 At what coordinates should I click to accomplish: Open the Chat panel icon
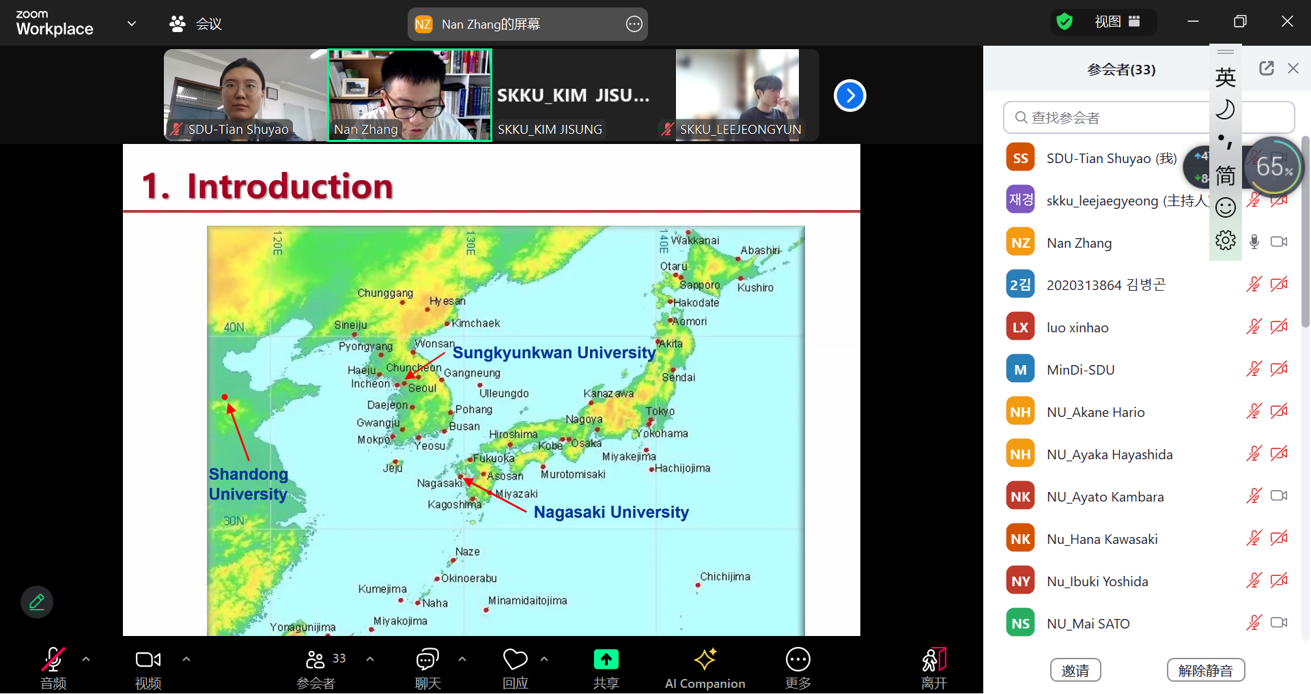(x=427, y=660)
